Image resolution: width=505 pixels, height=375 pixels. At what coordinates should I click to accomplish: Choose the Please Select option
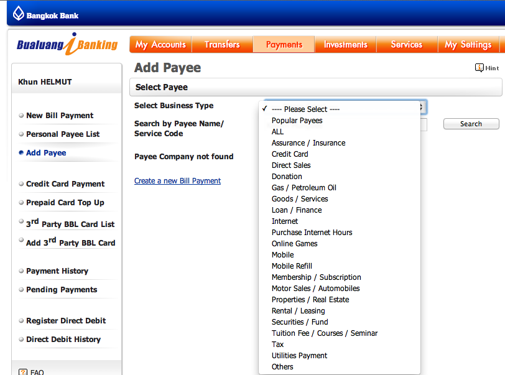coord(340,109)
